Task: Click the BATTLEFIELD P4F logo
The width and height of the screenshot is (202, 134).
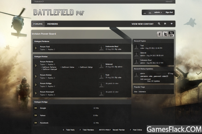Action: coord(59,13)
